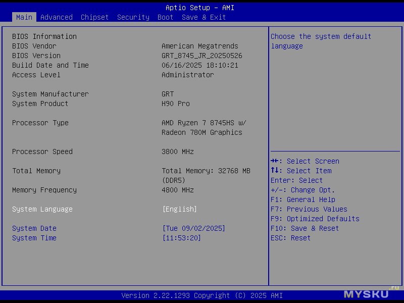Edit the System Time value field
Screen dimensions: 404x303
(x=181, y=238)
